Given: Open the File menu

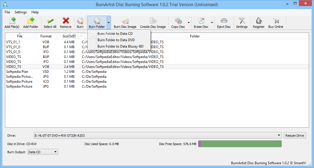Looking at the screenshot, I should pos(7,12).
